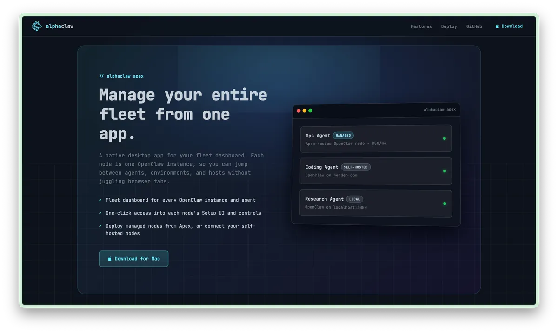This screenshot has height=333, width=558.
Task: Select the SELF-HOSTED badge on Coding Agent
Action: (x=356, y=167)
